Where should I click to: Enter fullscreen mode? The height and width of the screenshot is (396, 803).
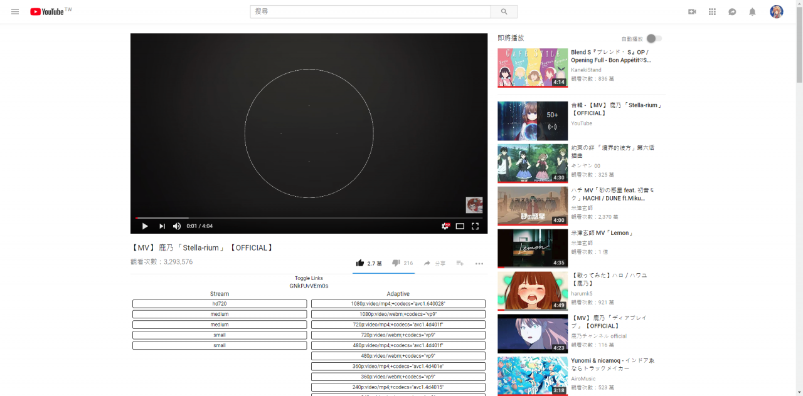[475, 226]
